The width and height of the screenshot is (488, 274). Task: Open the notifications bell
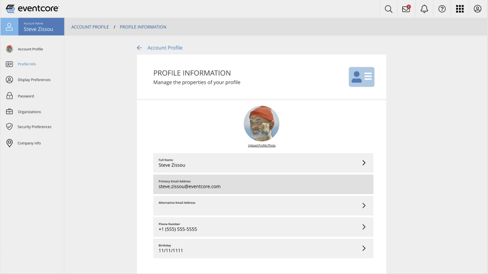[x=424, y=9]
